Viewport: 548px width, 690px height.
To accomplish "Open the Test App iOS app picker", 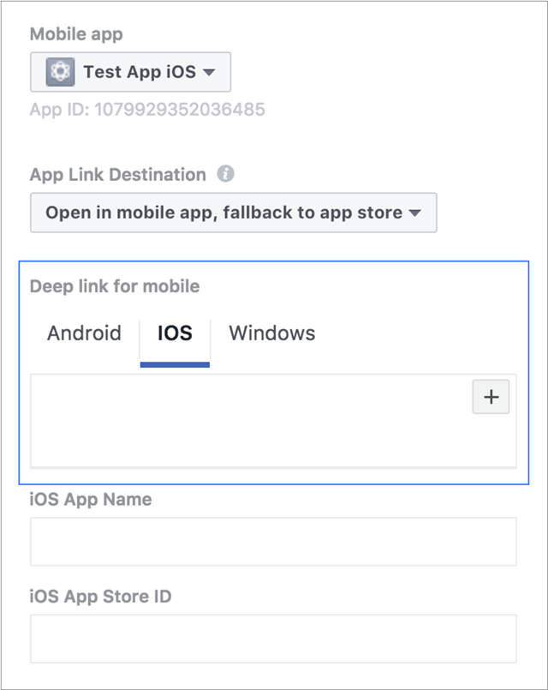I will [x=130, y=71].
